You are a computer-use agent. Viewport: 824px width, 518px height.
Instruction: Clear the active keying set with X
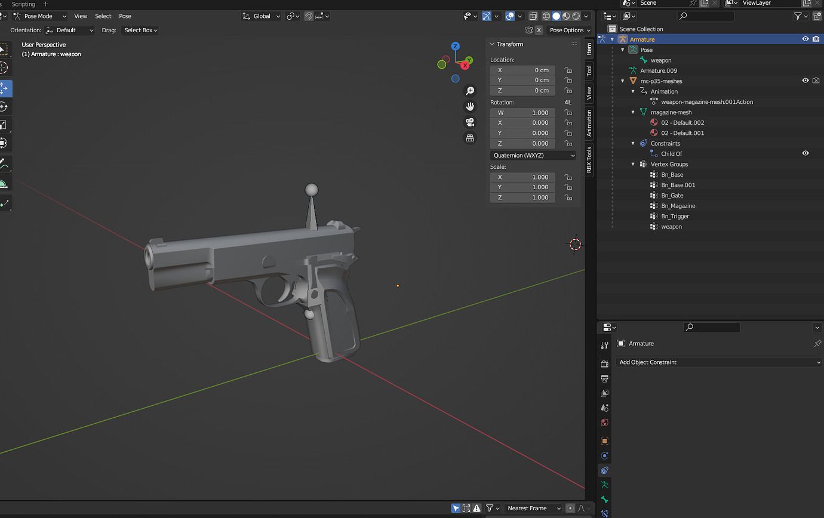539,29
